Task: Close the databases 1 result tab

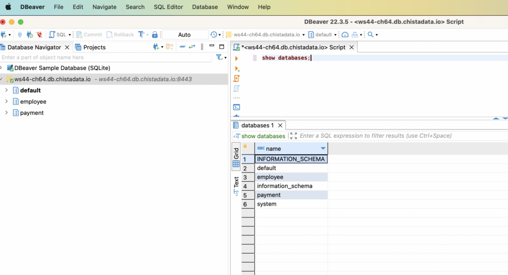Action: tap(280, 125)
